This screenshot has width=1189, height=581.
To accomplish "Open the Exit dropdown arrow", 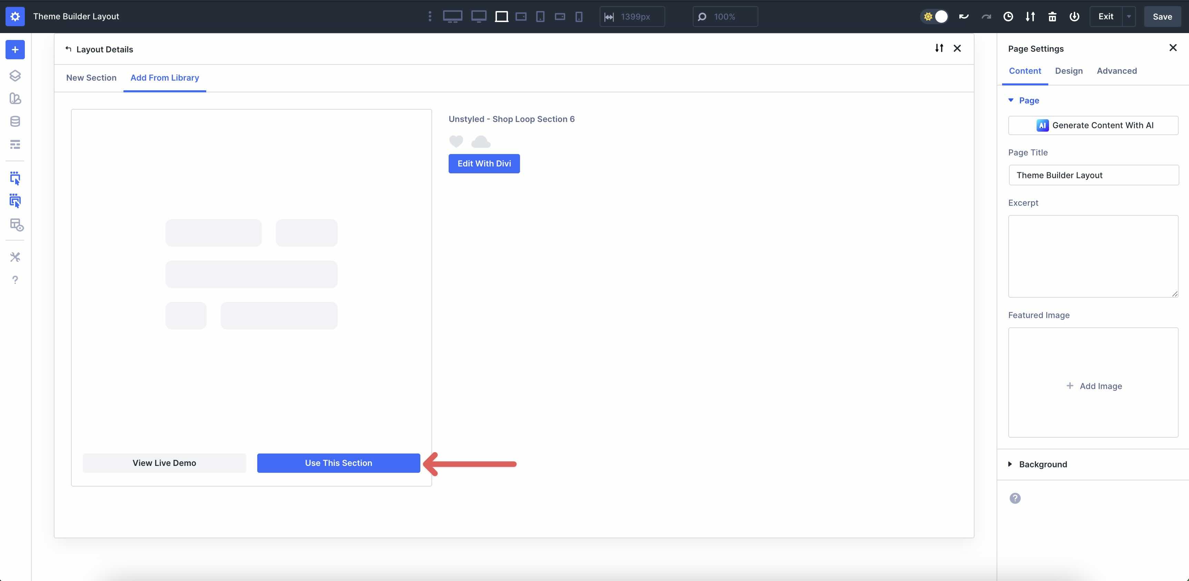I will click(x=1129, y=16).
